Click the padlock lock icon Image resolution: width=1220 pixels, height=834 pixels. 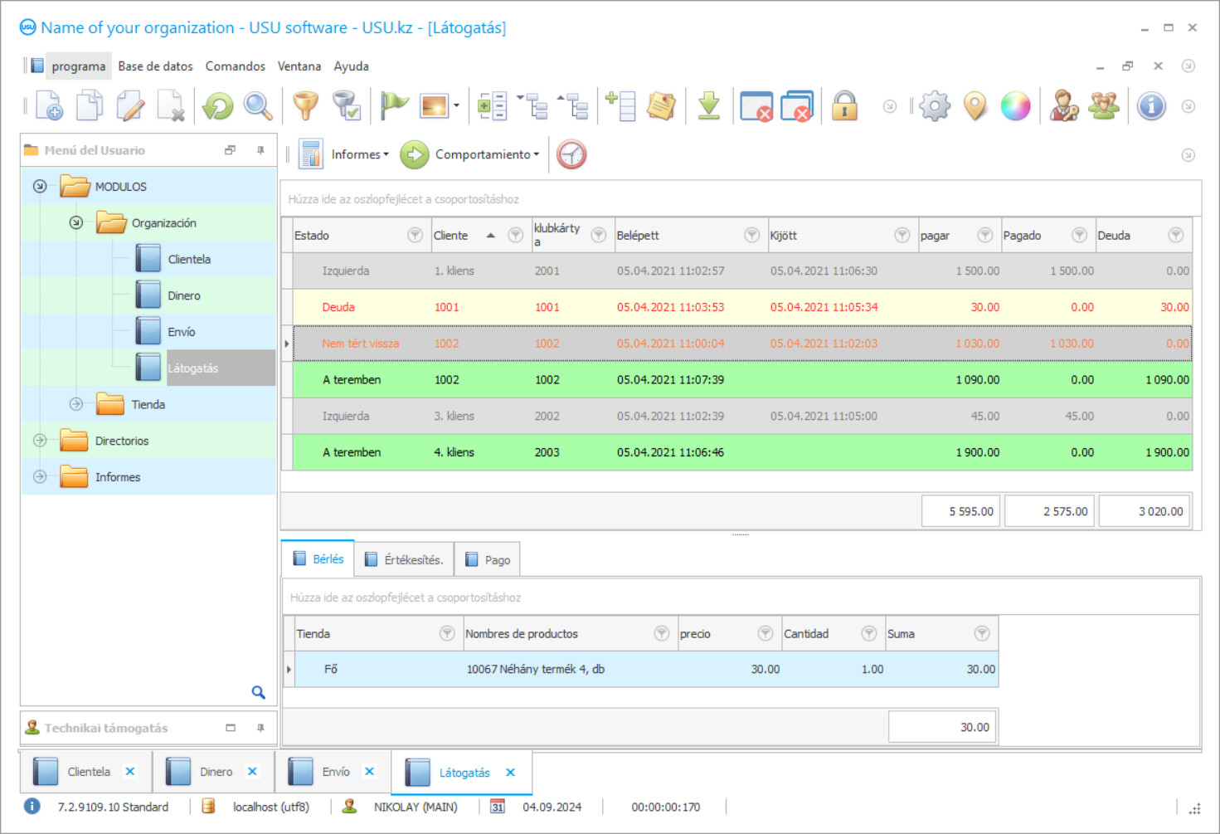click(x=844, y=106)
